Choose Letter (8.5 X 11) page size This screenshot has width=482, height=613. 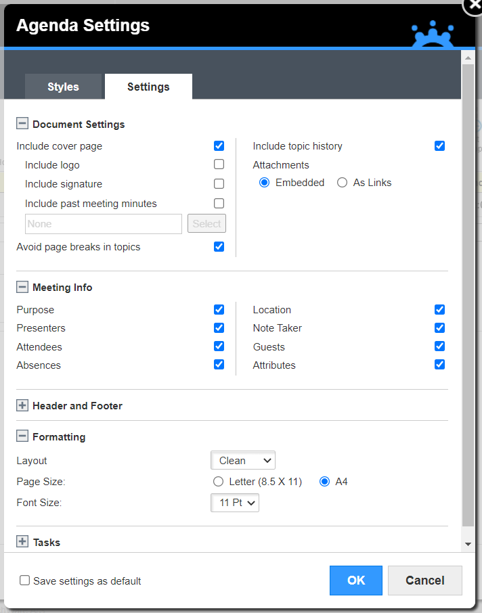[218, 482]
